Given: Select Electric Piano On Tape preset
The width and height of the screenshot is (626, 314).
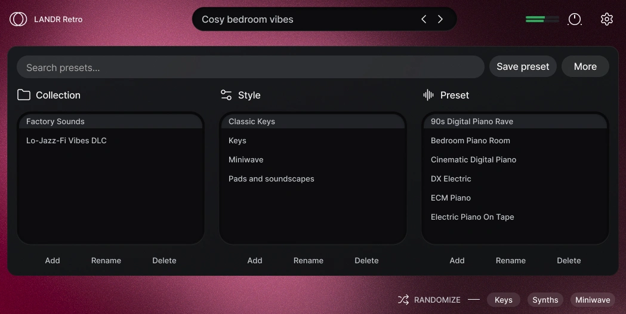Looking at the screenshot, I should [x=515, y=217].
